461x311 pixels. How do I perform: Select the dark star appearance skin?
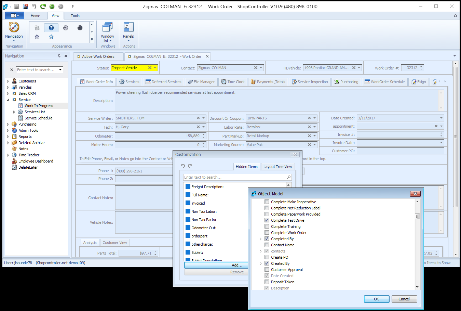37,37
